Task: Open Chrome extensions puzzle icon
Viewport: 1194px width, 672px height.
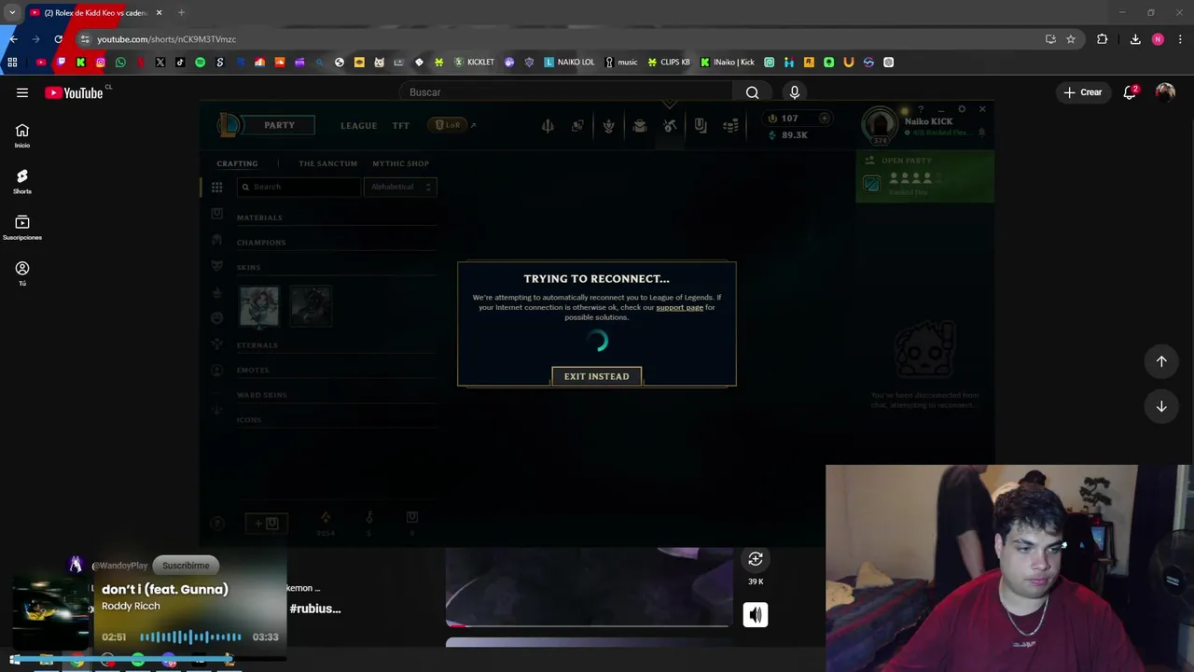Action: click(1103, 39)
